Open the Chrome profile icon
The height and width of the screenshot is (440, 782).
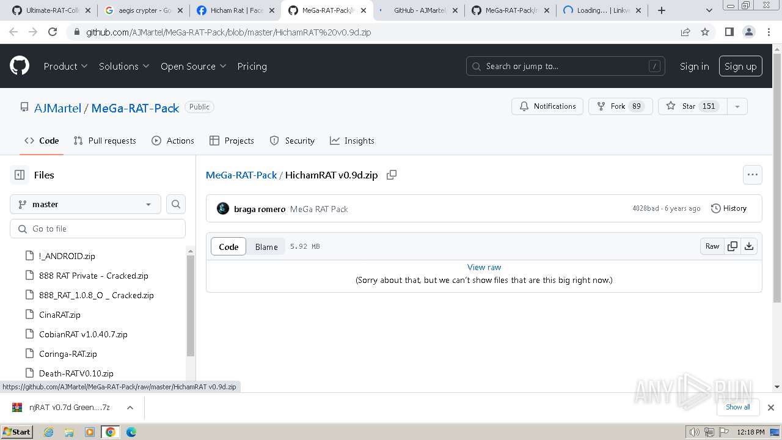click(748, 32)
